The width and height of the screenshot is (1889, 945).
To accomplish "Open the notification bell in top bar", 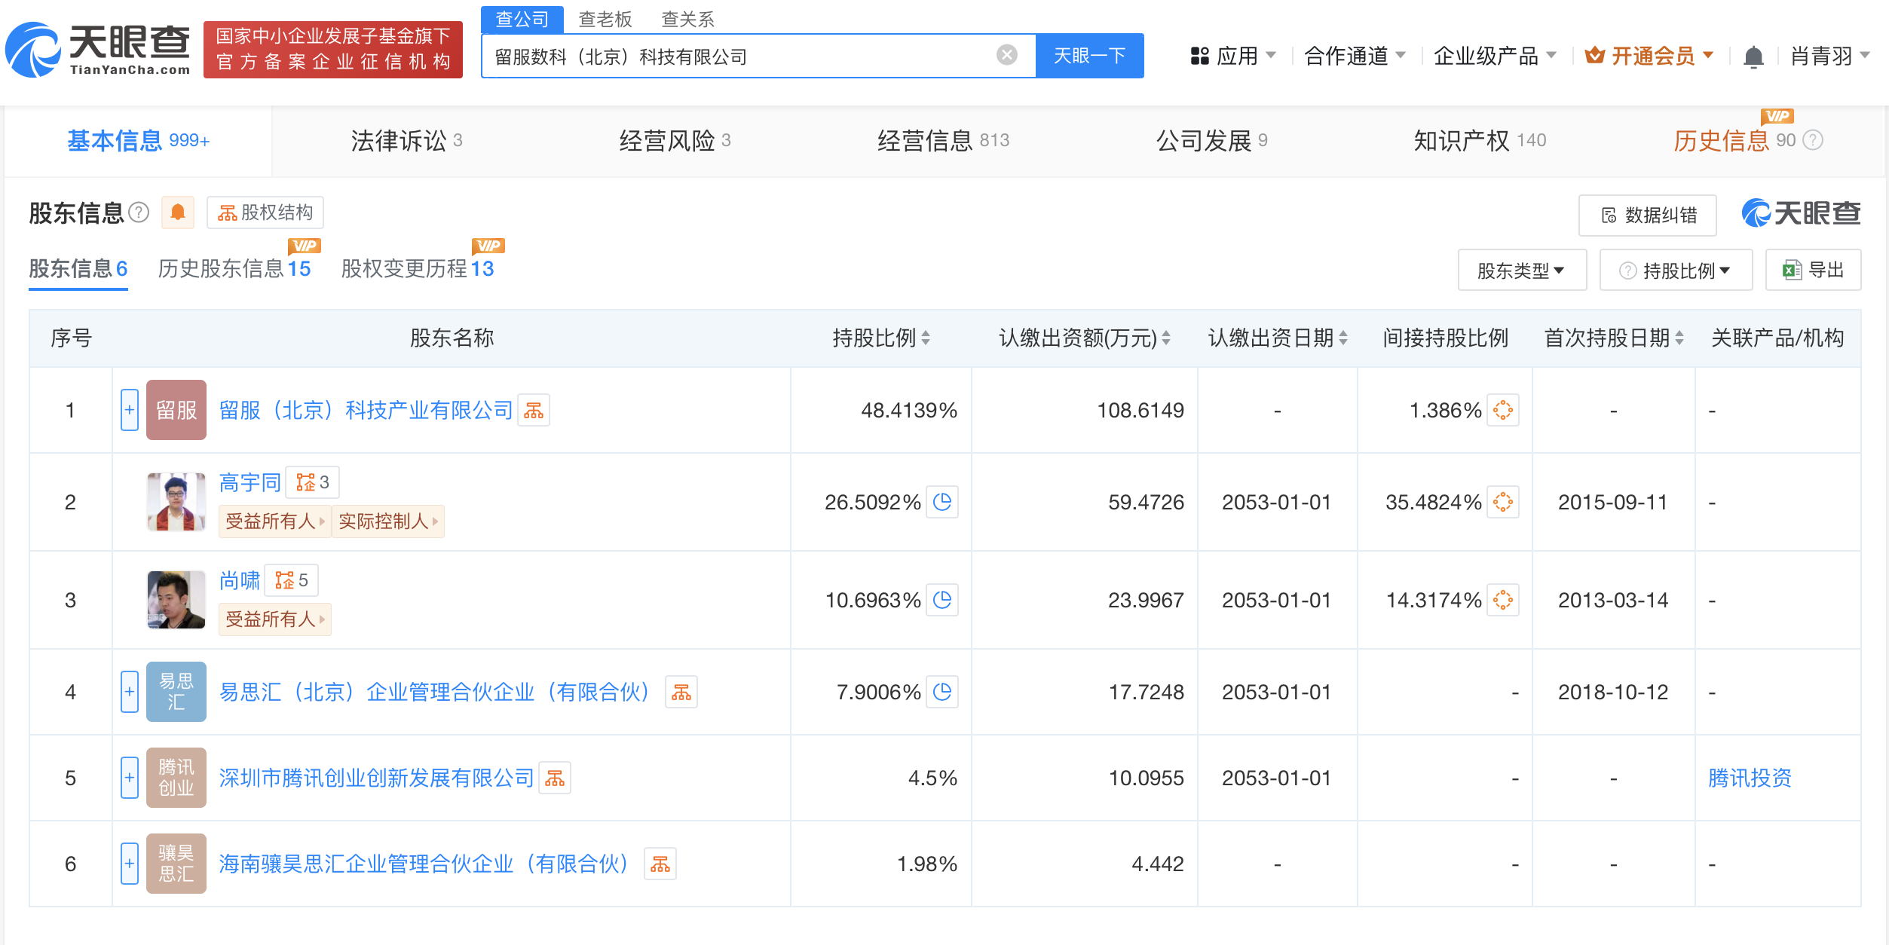I will coord(1753,57).
